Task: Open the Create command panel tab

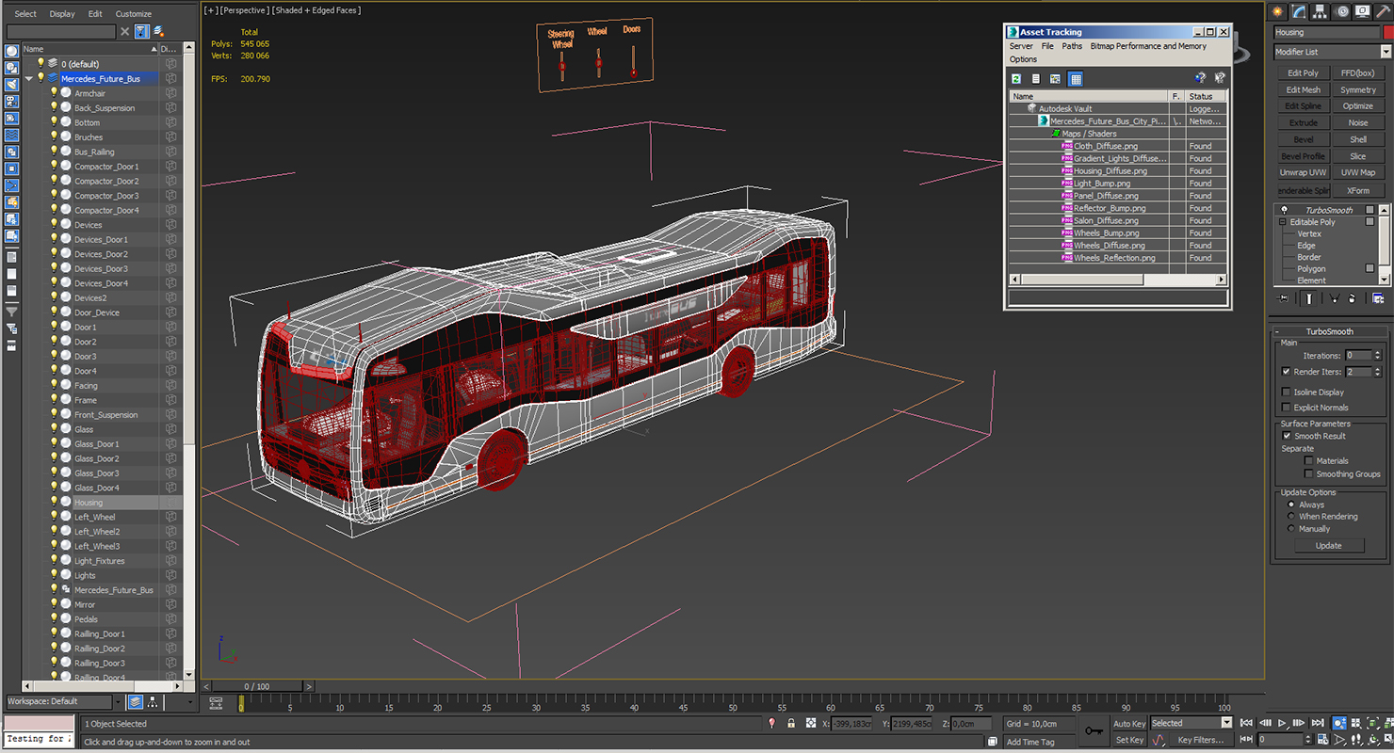Action: (x=1278, y=11)
